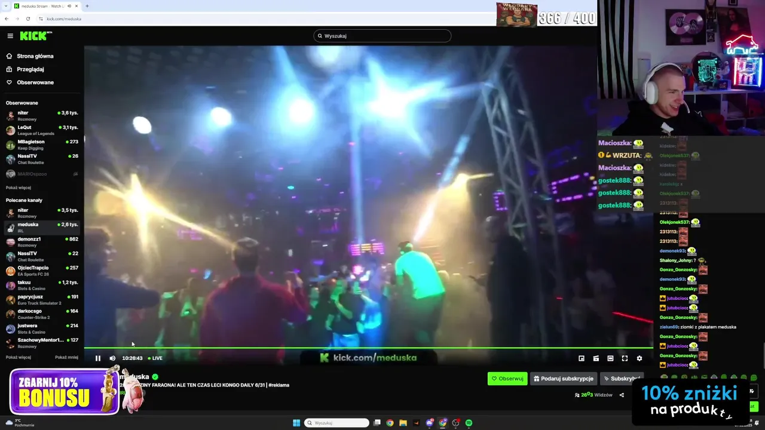Open Task View on the taskbar
Image resolution: width=765 pixels, height=430 pixels.
tap(377, 423)
